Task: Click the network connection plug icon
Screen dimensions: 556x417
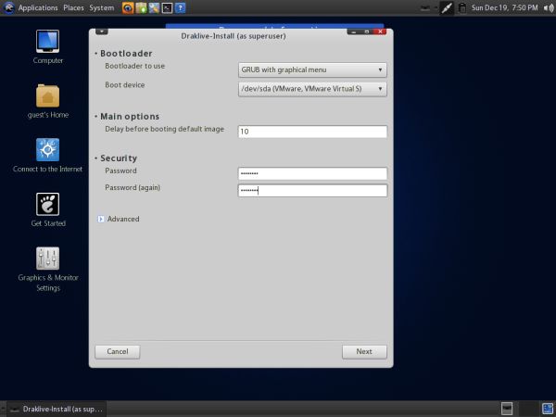Action: [x=447, y=7]
